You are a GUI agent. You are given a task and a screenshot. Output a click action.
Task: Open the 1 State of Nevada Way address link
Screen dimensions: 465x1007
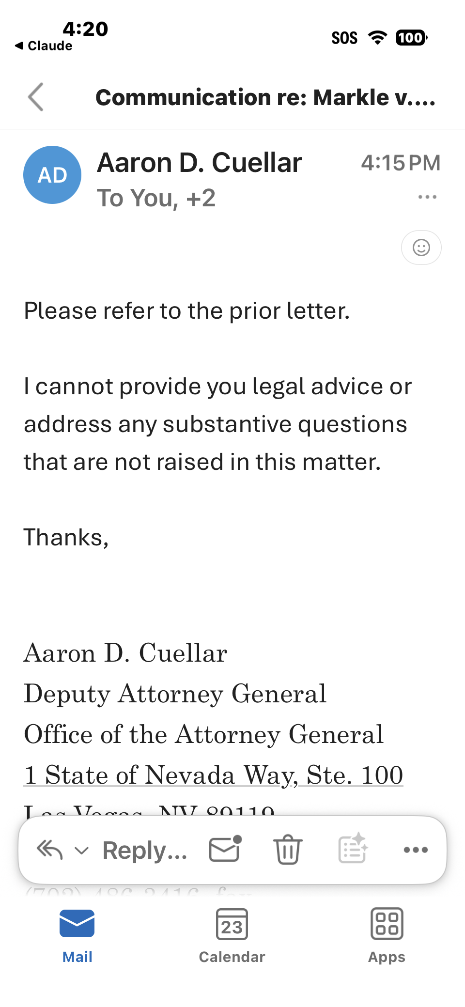(213, 775)
